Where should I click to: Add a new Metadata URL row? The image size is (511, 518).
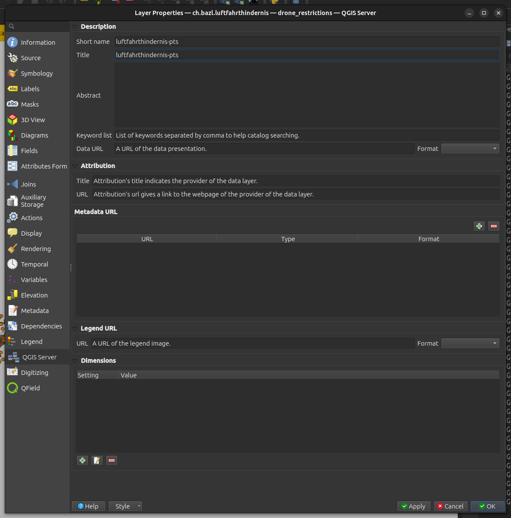(479, 226)
